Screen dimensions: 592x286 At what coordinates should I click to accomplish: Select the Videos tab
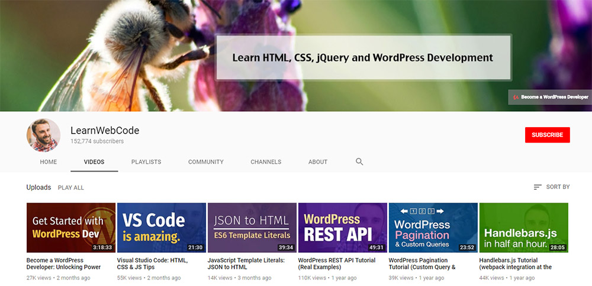tap(94, 162)
